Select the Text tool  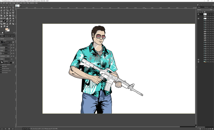10,18
